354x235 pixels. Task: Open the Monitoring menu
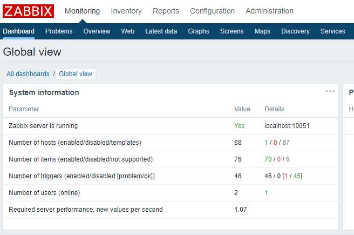click(x=82, y=11)
